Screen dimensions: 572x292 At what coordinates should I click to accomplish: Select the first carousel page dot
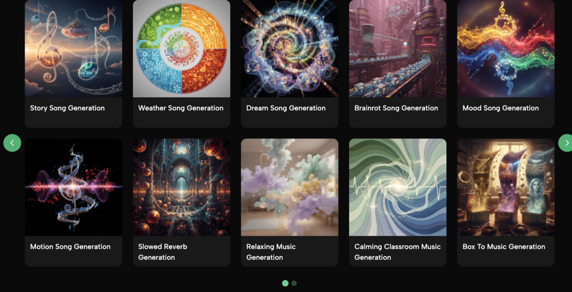pos(285,283)
